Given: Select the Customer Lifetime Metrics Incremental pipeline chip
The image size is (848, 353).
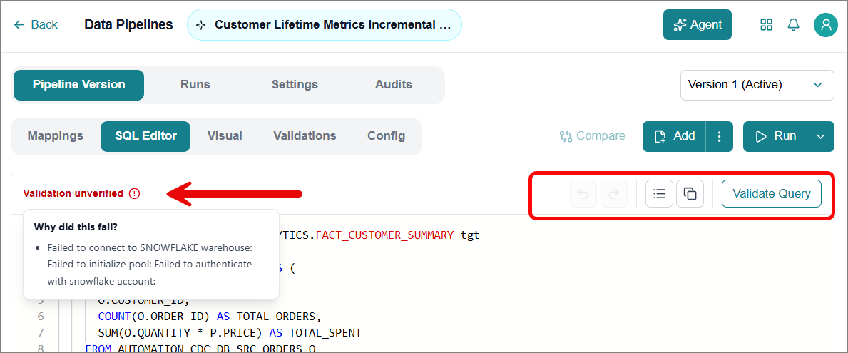Looking at the screenshot, I should pyautogui.click(x=325, y=25).
